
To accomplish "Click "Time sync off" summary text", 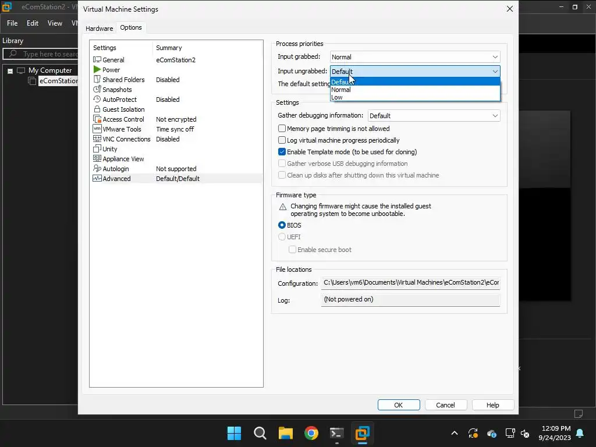I will 175,129.
